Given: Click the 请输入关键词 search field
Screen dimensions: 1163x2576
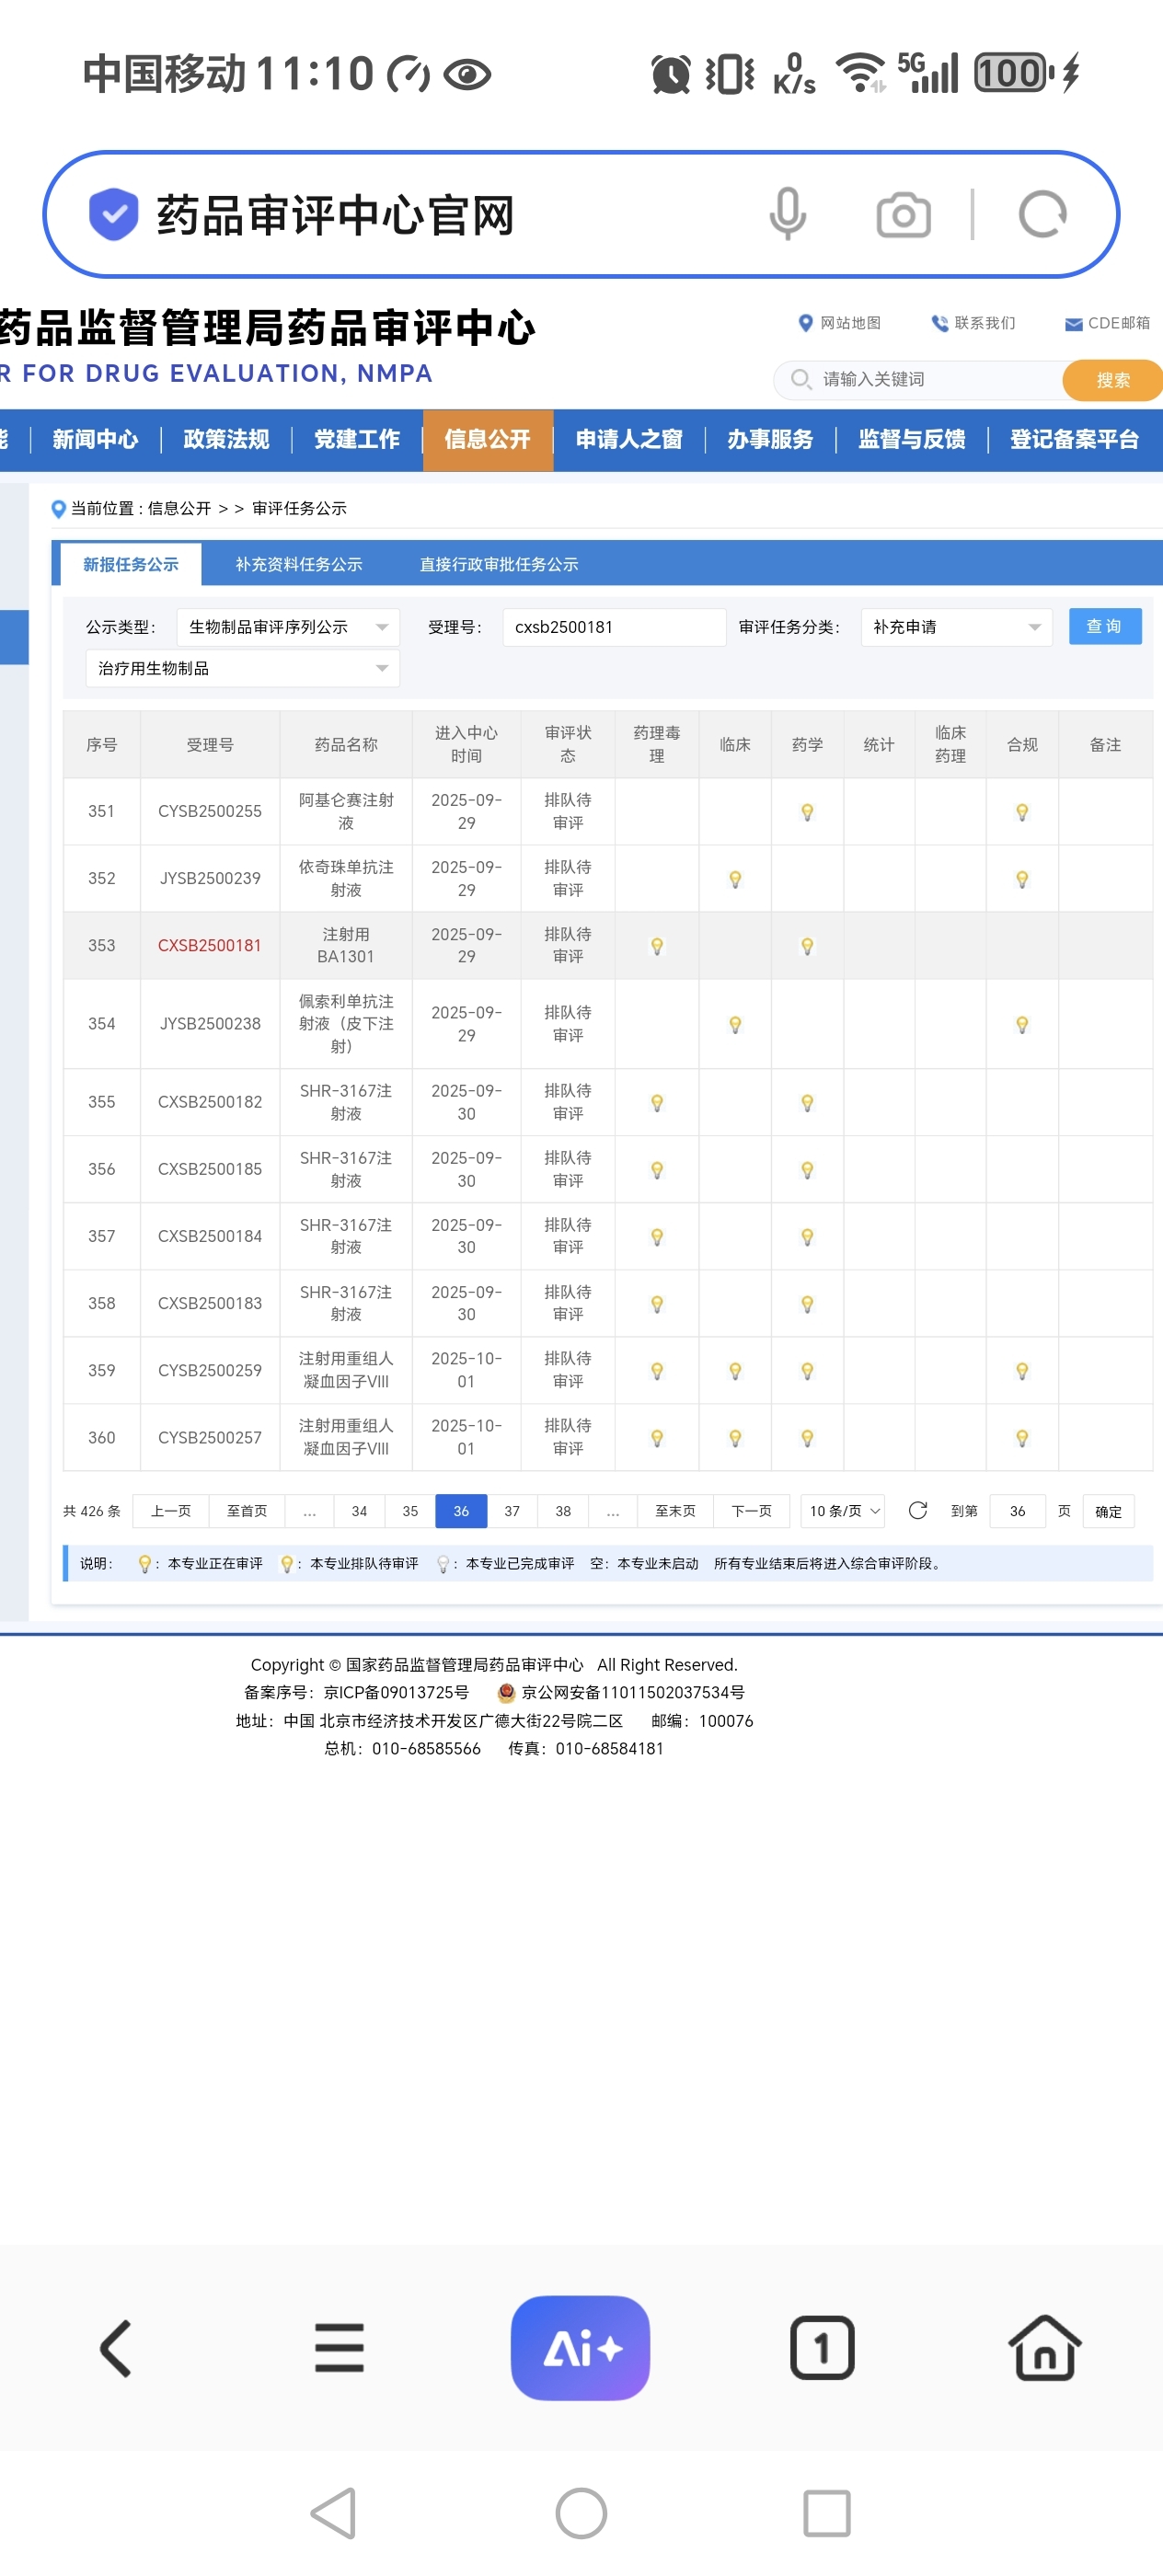Looking at the screenshot, I should [x=920, y=380].
